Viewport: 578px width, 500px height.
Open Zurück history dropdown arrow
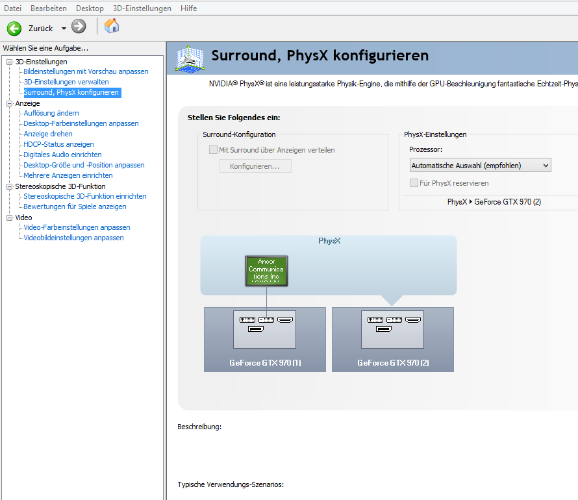coord(64,29)
